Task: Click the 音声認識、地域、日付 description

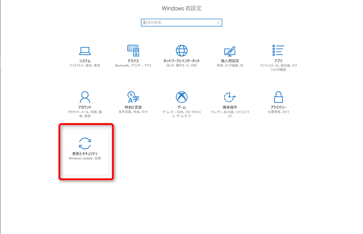Action: [x=133, y=112]
